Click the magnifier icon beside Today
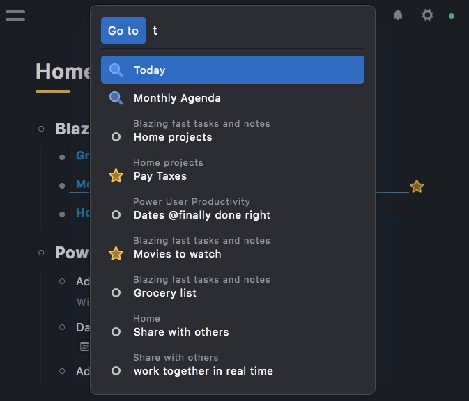 click(x=116, y=70)
